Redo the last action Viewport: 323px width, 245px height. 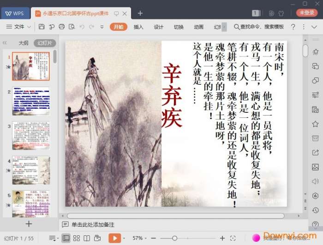(92, 27)
